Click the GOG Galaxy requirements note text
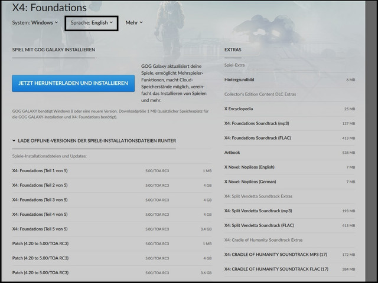Screen dimensions: 378x283 point(110,114)
